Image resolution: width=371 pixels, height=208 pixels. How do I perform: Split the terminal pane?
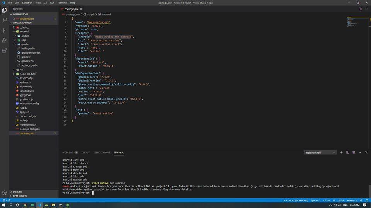[347, 153]
